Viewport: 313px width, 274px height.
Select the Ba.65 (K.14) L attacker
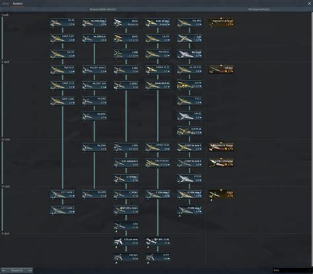(x=158, y=22)
